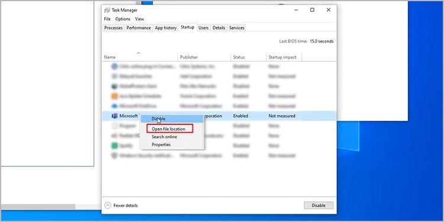Choose Search online in context menu

coord(164,137)
